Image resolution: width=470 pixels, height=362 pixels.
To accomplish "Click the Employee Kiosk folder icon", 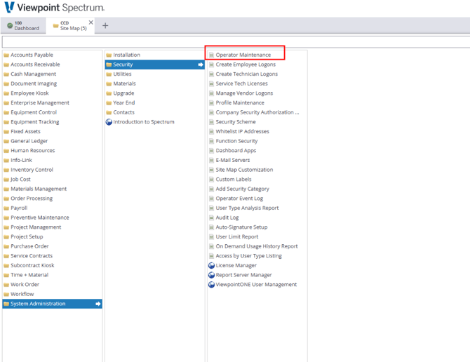I will (x=6, y=93).
